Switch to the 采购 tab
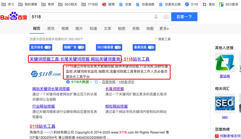 (136, 28)
